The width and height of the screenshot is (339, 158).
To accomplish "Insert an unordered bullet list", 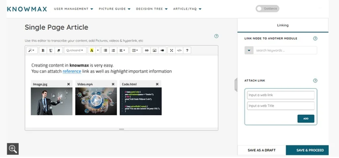I will point(105,51).
